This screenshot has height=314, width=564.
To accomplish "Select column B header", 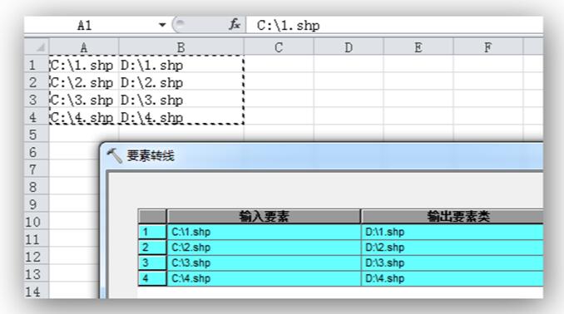I will [x=181, y=47].
